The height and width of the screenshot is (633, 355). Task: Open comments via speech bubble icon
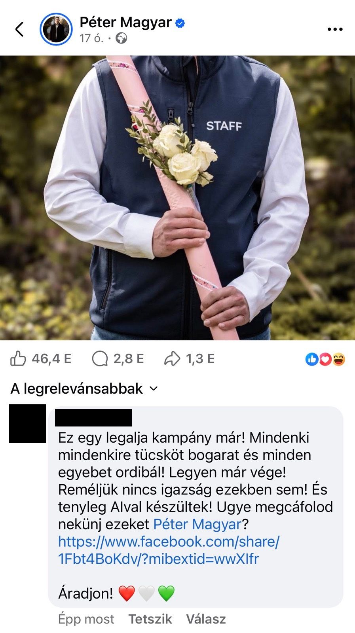pos(100,359)
